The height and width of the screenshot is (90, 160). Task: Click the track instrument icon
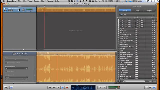[5, 10]
